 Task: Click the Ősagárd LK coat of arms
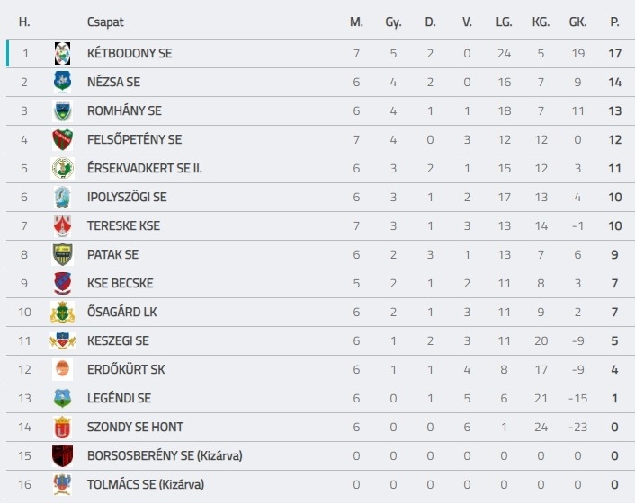[x=62, y=312]
